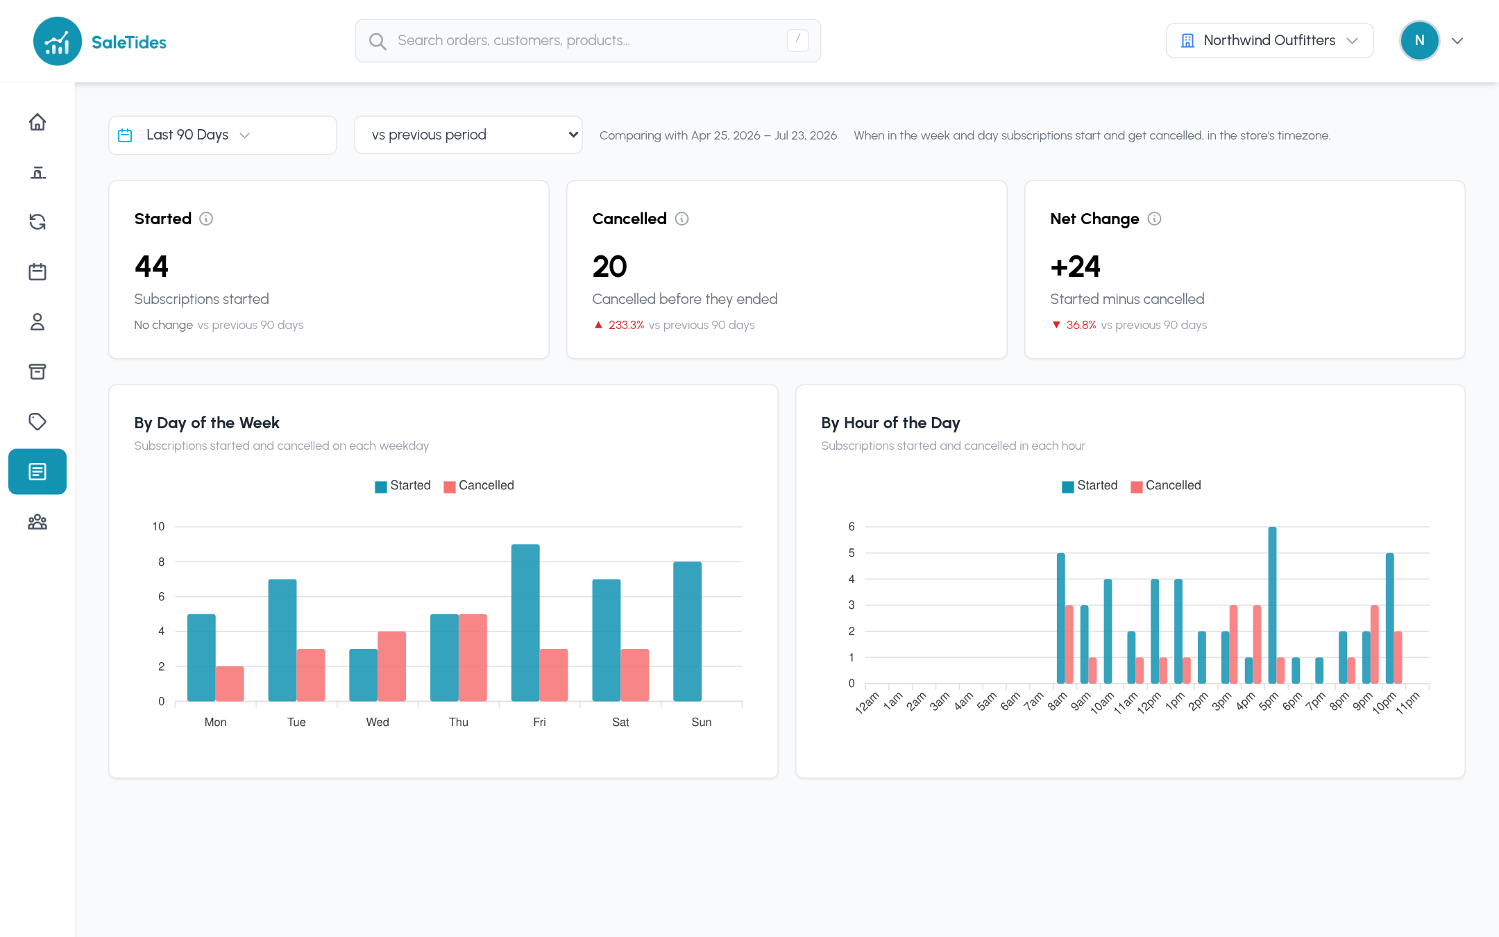Select the highlighted reports sidebar icon
Viewport: 1499px width, 937px height.
pyautogui.click(x=37, y=472)
